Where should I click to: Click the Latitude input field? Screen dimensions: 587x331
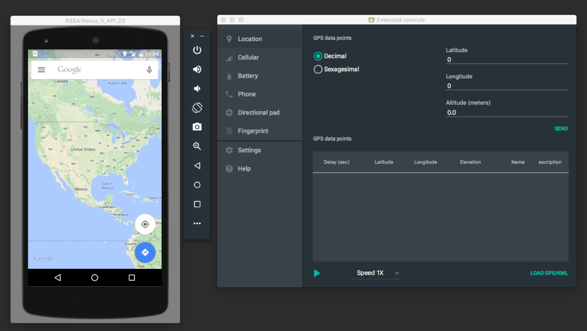point(507,59)
